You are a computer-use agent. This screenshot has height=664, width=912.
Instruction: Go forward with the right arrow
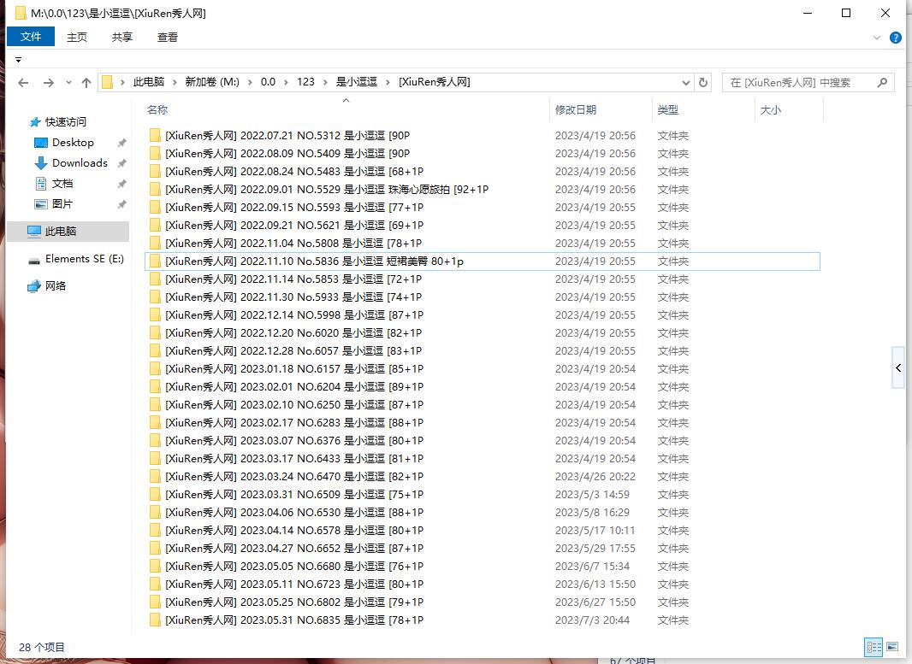point(48,83)
